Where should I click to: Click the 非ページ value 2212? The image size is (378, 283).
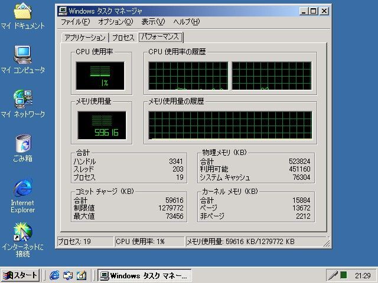point(303,216)
